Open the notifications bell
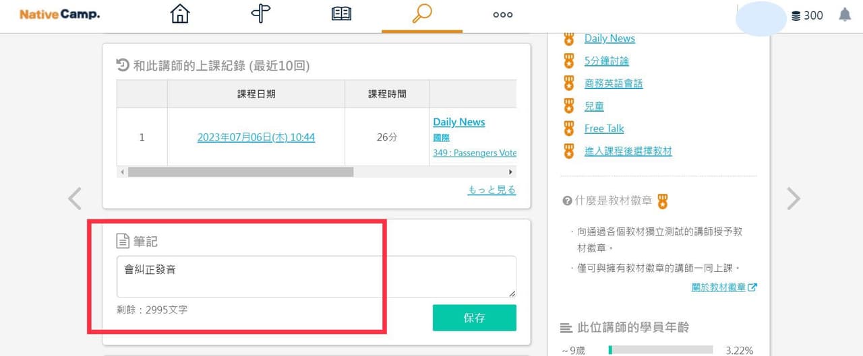Screen dimensions: 863x356 pyautogui.click(x=845, y=15)
